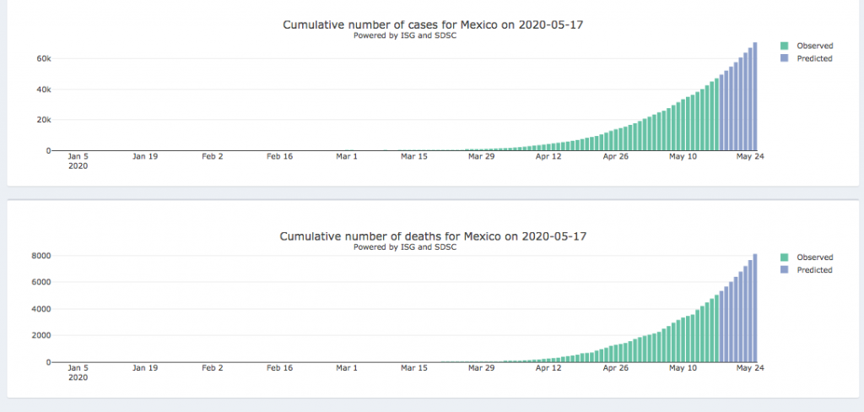The height and width of the screenshot is (412, 864).
Task: Click the 60k y-axis label on cases chart
Action: click(46, 59)
